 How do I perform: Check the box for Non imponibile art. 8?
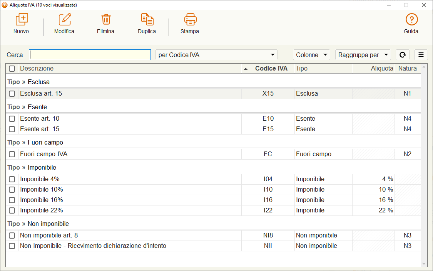point(12,236)
